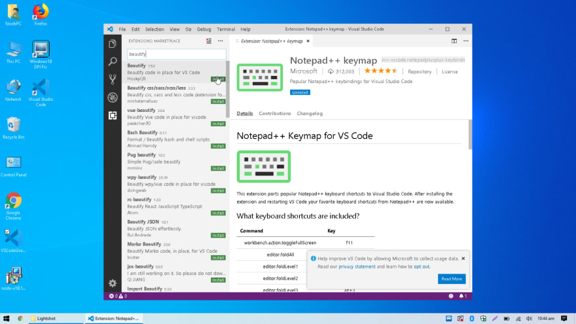Viewport: 576px width, 324px height.
Task: Open editor more actions ellipsis
Action: [x=466, y=41]
